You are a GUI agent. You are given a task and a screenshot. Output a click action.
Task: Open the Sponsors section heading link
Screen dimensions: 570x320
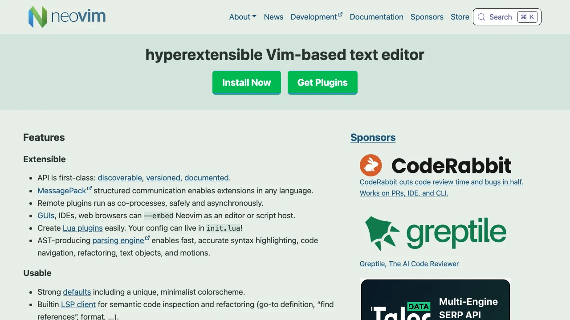coord(373,137)
